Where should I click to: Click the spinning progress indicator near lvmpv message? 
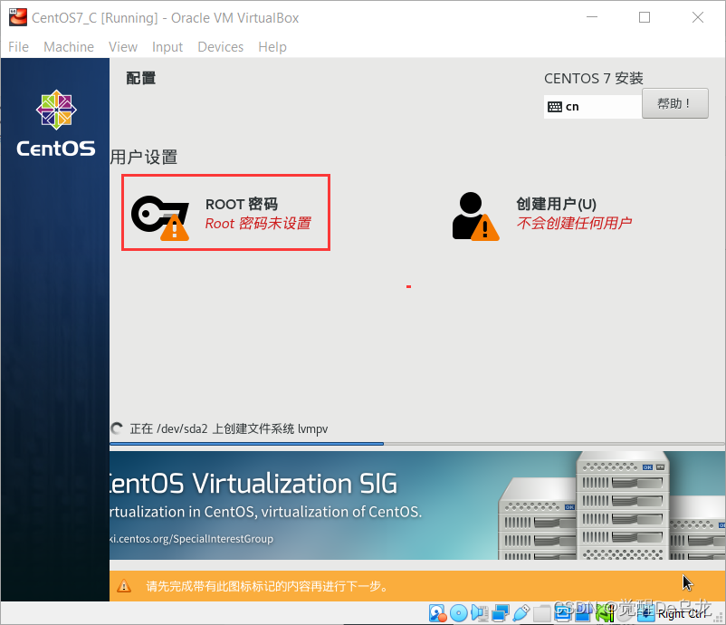(x=118, y=428)
